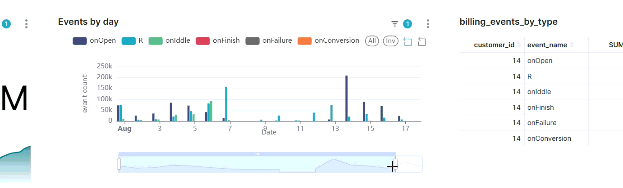Click the tall R bar near Aug 7
This screenshot has width=623, height=188.
[226, 104]
